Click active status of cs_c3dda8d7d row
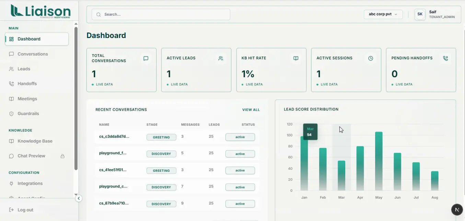The width and height of the screenshot is (465, 221). pyautogui.click(x=240, y=137)
